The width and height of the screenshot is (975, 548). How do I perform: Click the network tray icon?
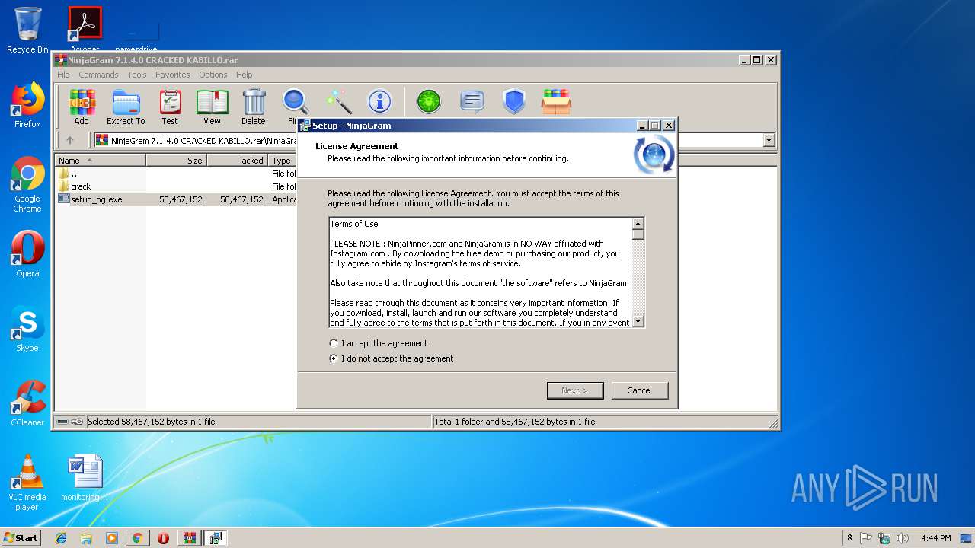pyautogui.click(x=884, y=538)
